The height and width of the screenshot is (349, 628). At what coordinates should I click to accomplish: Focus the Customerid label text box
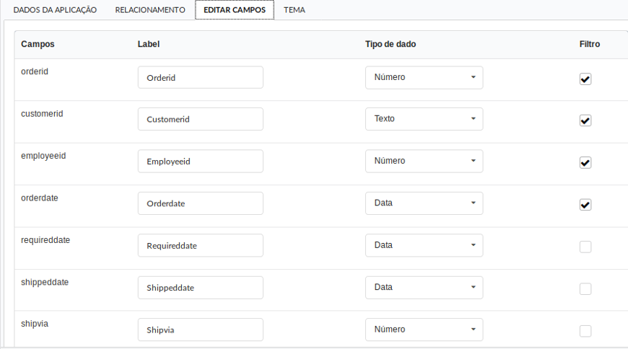[200, 119]
